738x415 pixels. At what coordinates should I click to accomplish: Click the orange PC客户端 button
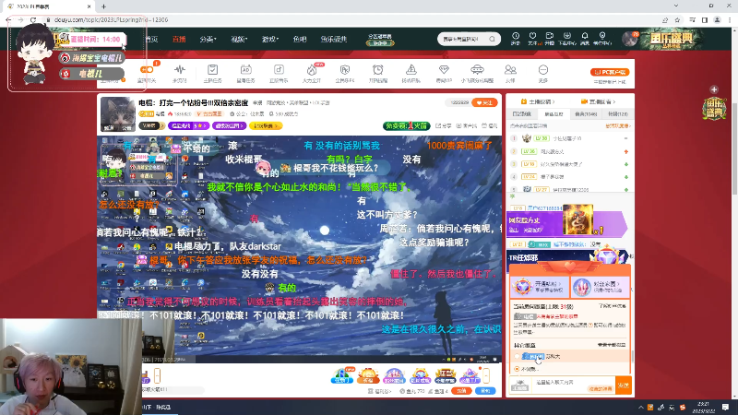tap(610, 72)
